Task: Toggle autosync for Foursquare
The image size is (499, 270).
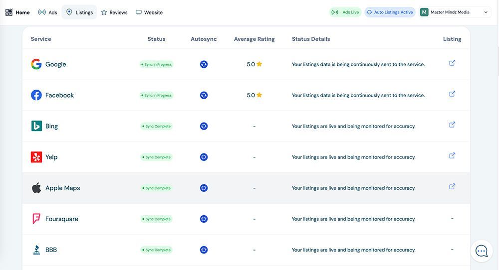Action: (x=204, y=219)
